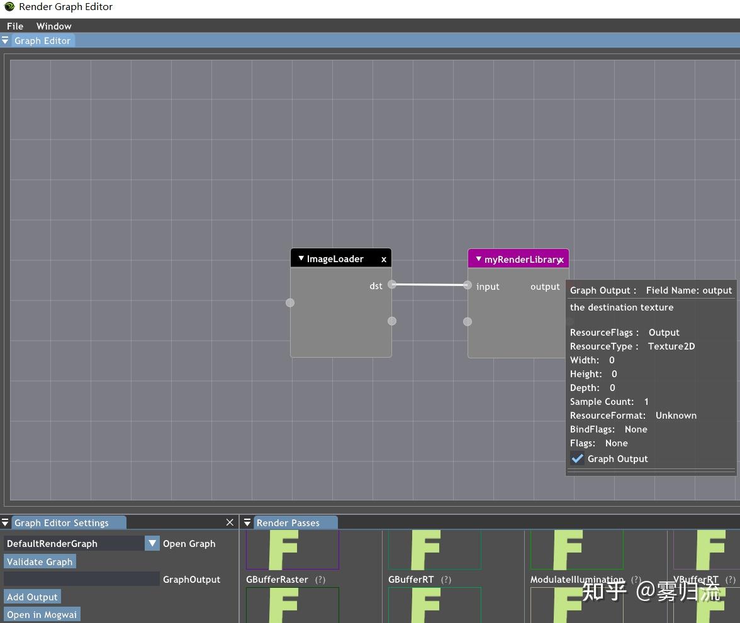Click the GBufferRaster pass thumbnail
The image size is (740, 623).
(x=293, y=549)
